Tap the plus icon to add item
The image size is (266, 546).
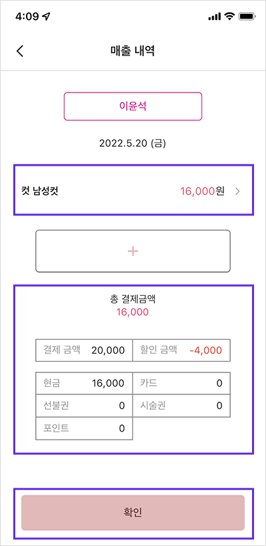(x=133, y=251)
